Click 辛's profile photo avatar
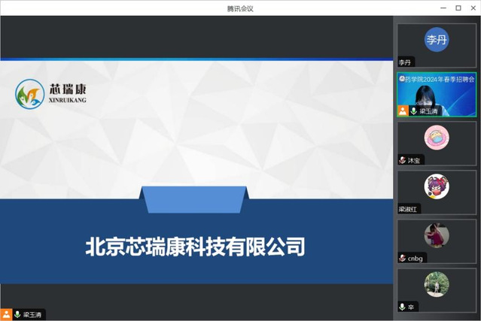 click(437, 283)
